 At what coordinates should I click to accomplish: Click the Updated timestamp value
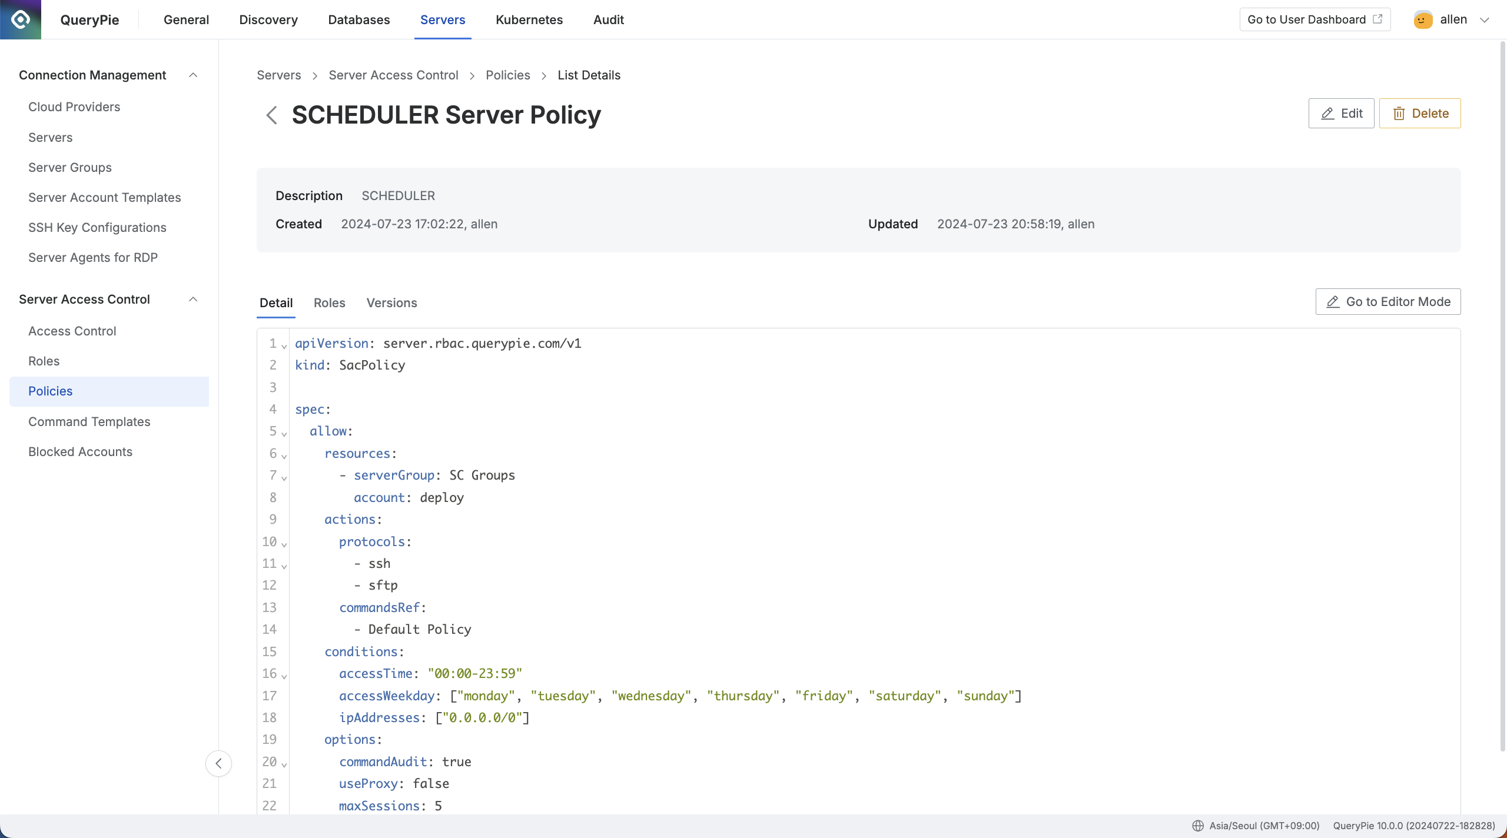pyautogui.click(x=1016, y=224)
